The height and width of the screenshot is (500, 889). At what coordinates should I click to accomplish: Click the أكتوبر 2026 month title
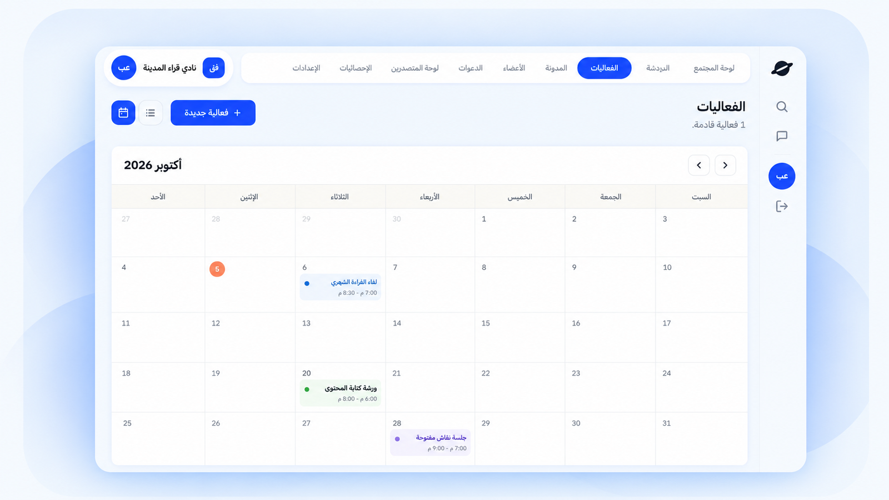[x=153, y=165]
